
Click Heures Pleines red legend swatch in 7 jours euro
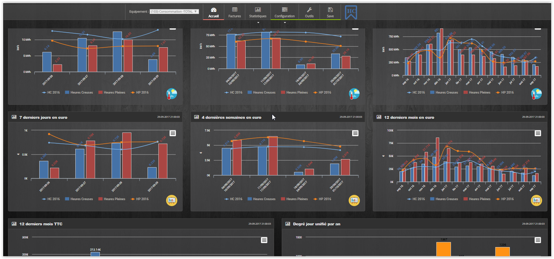point(101,199)
